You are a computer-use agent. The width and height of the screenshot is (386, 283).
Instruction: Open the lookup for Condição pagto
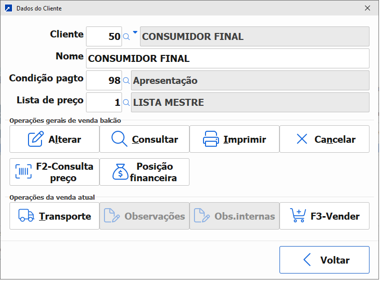(126, 80)
